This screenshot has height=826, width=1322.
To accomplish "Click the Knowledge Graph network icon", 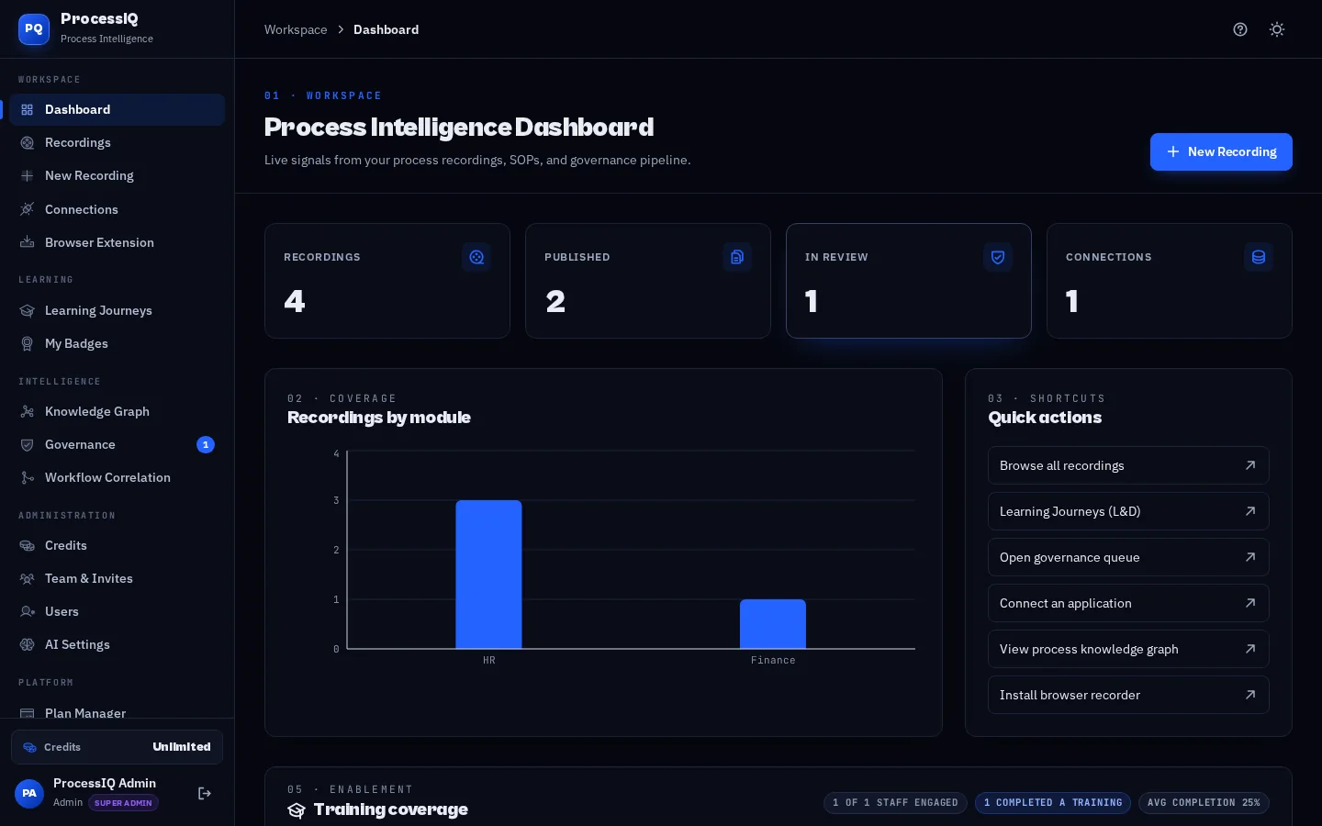I will click(28, 411).
